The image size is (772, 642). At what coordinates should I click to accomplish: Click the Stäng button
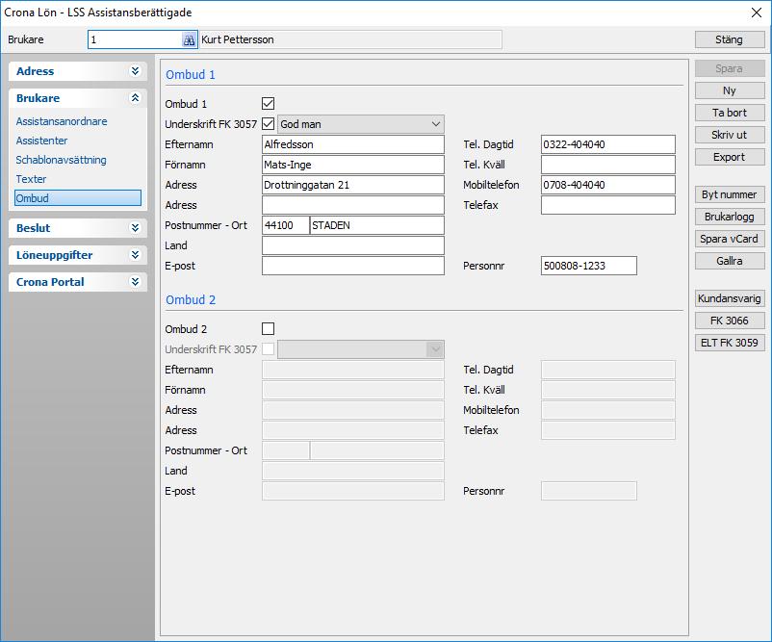coord(730,39)
